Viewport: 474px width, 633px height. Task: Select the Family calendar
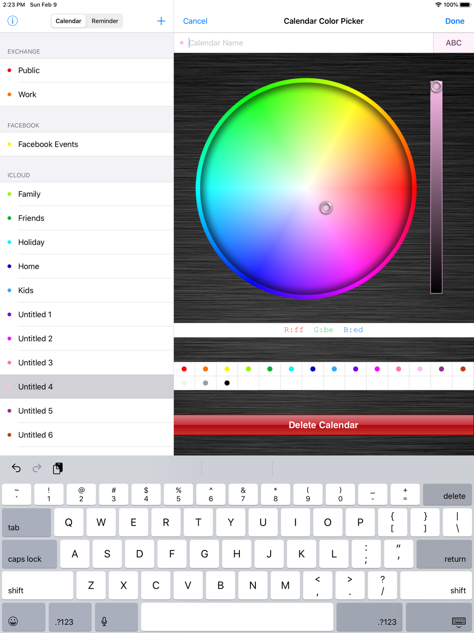click(x=87, y=194)
